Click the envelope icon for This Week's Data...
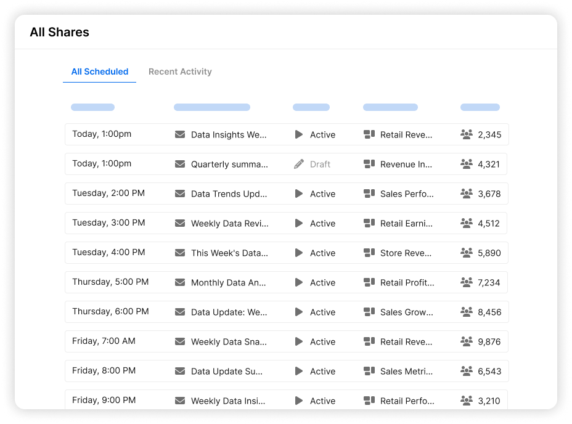 (180, 253)
